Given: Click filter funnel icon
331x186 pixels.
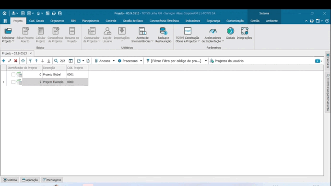Looking at the screenshot, I should (x=148, y=61).
